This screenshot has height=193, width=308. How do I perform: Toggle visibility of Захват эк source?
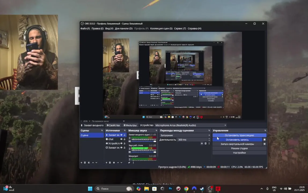click(x=121, y=148)
